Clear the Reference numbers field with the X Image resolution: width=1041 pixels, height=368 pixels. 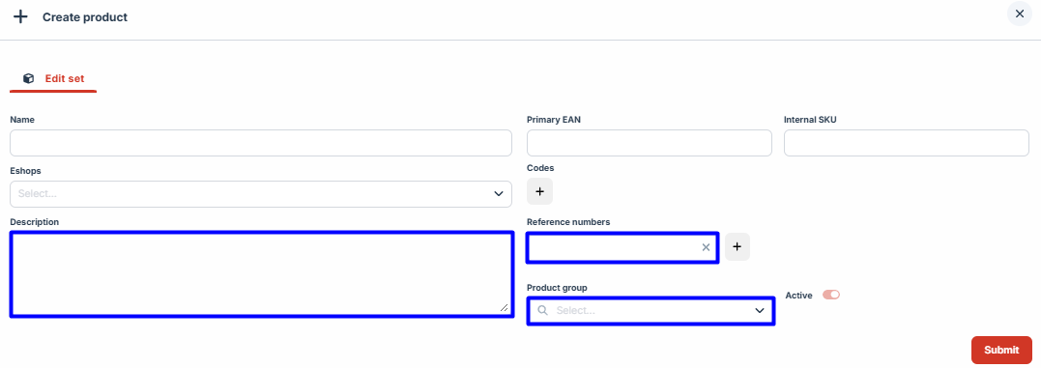click(706, 247)
